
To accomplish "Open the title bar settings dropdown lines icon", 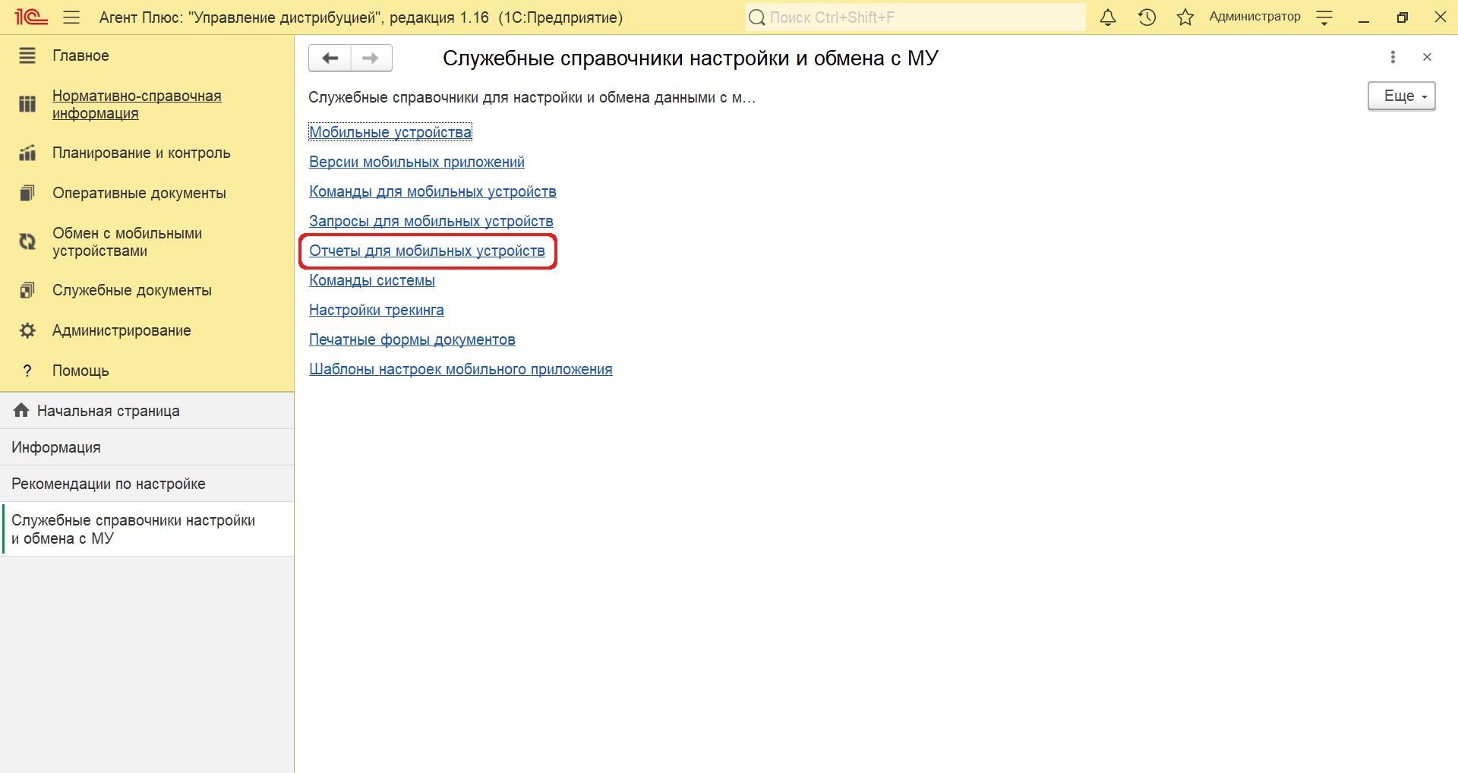I will click(1324, 17).
